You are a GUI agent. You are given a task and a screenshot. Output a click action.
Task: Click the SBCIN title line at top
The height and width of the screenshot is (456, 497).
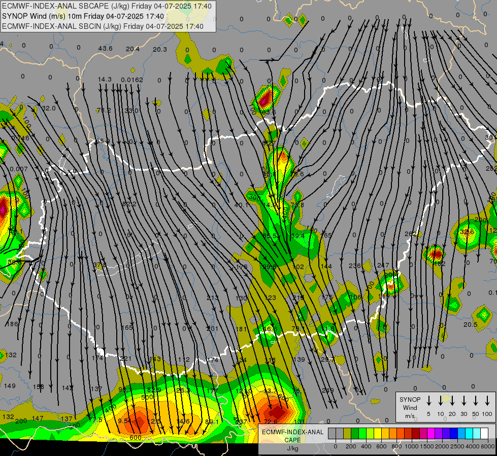coord(103,26)
